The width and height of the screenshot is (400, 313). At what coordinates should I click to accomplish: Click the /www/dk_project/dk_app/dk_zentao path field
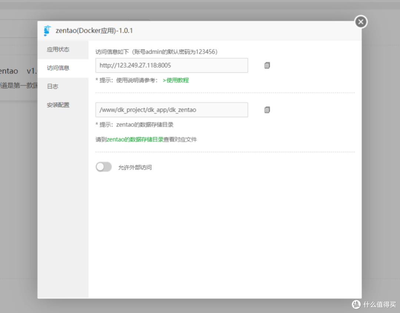click(172, 110)
